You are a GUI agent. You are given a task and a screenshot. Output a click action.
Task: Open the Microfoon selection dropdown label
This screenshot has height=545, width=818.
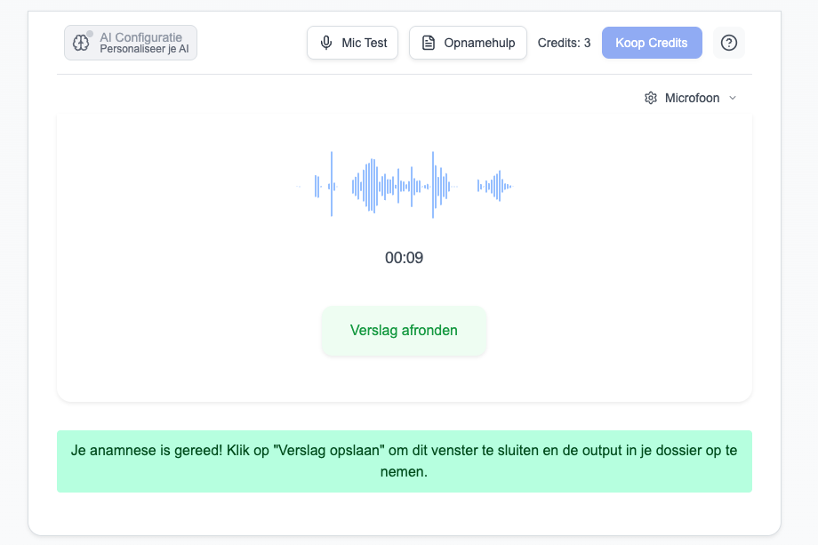(692, 98)
